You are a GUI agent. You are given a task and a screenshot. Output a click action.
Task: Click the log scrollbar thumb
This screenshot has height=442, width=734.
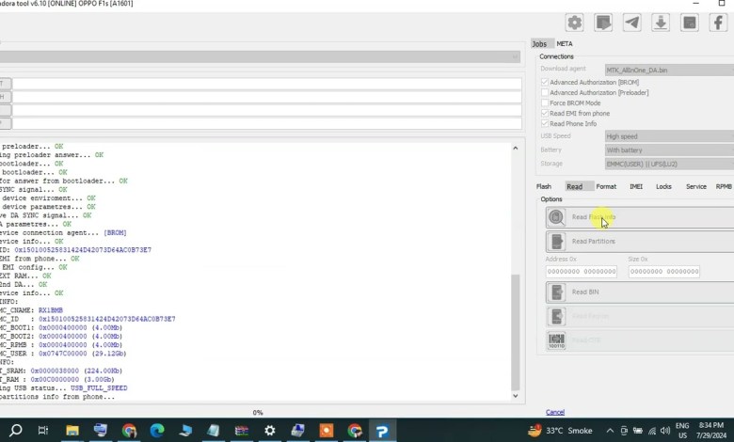tap(516, 332)
